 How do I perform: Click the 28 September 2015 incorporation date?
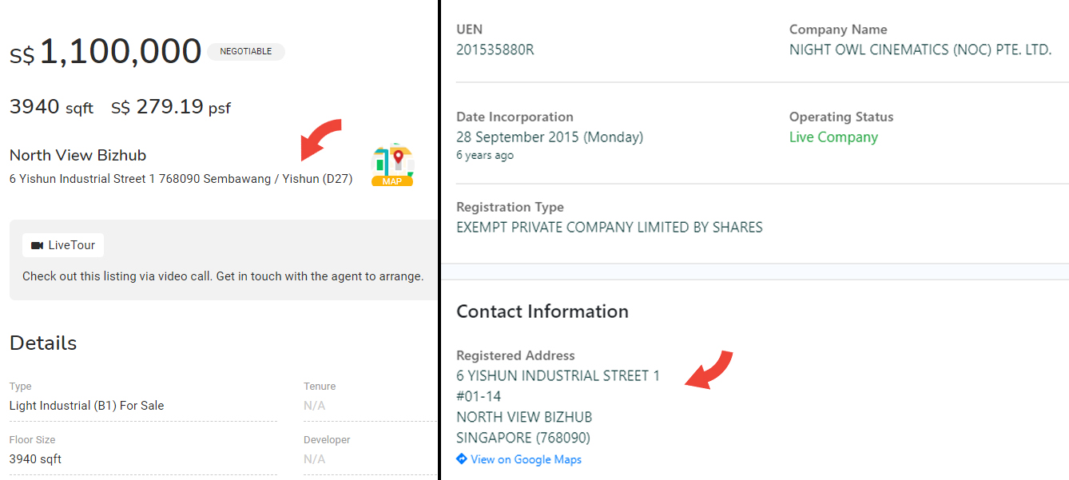click(549, 137)
